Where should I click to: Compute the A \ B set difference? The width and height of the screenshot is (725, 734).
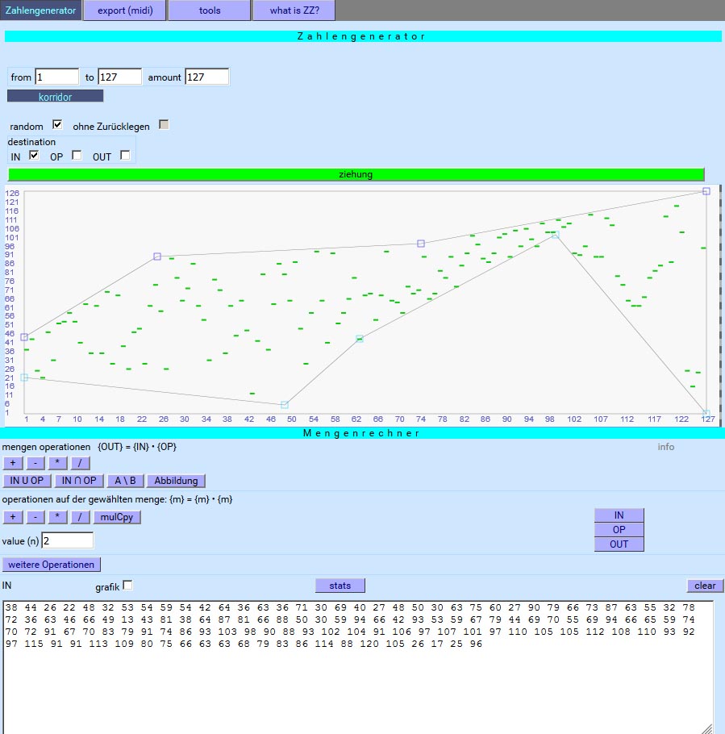[125, 480]
